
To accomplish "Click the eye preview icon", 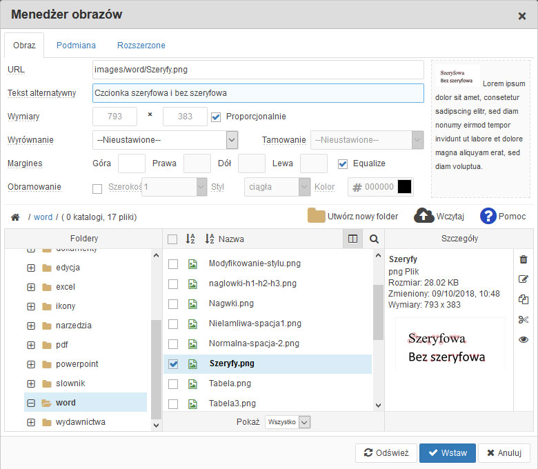I will point(524,339).
